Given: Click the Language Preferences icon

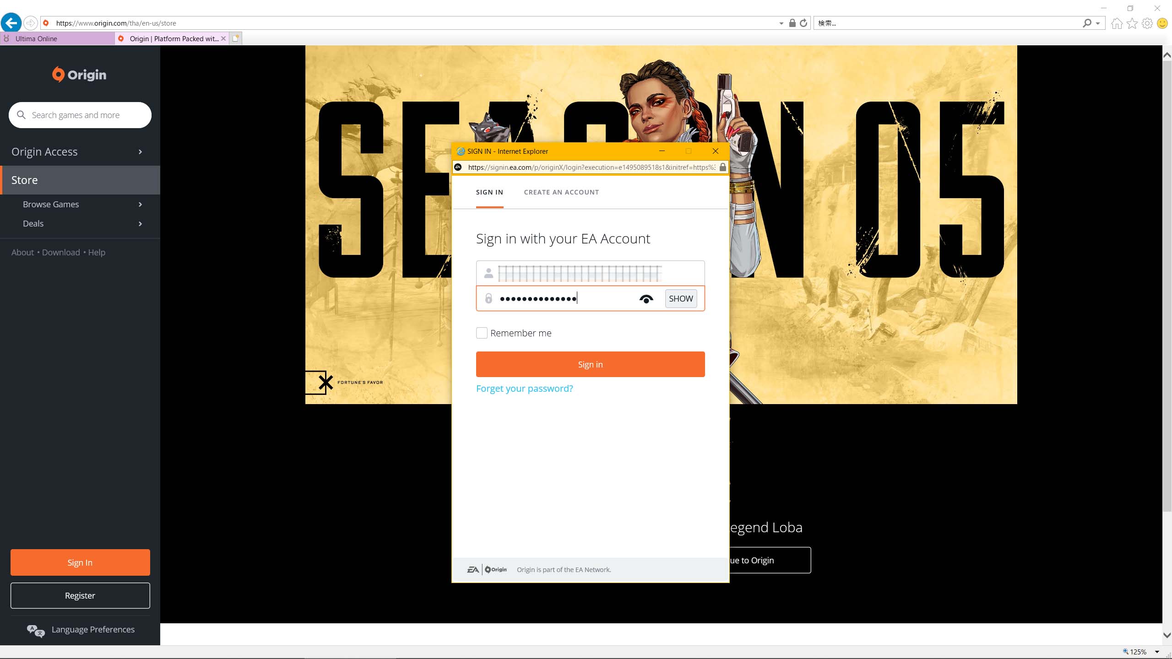Looking at the screenshot, I should pos(36,631).
